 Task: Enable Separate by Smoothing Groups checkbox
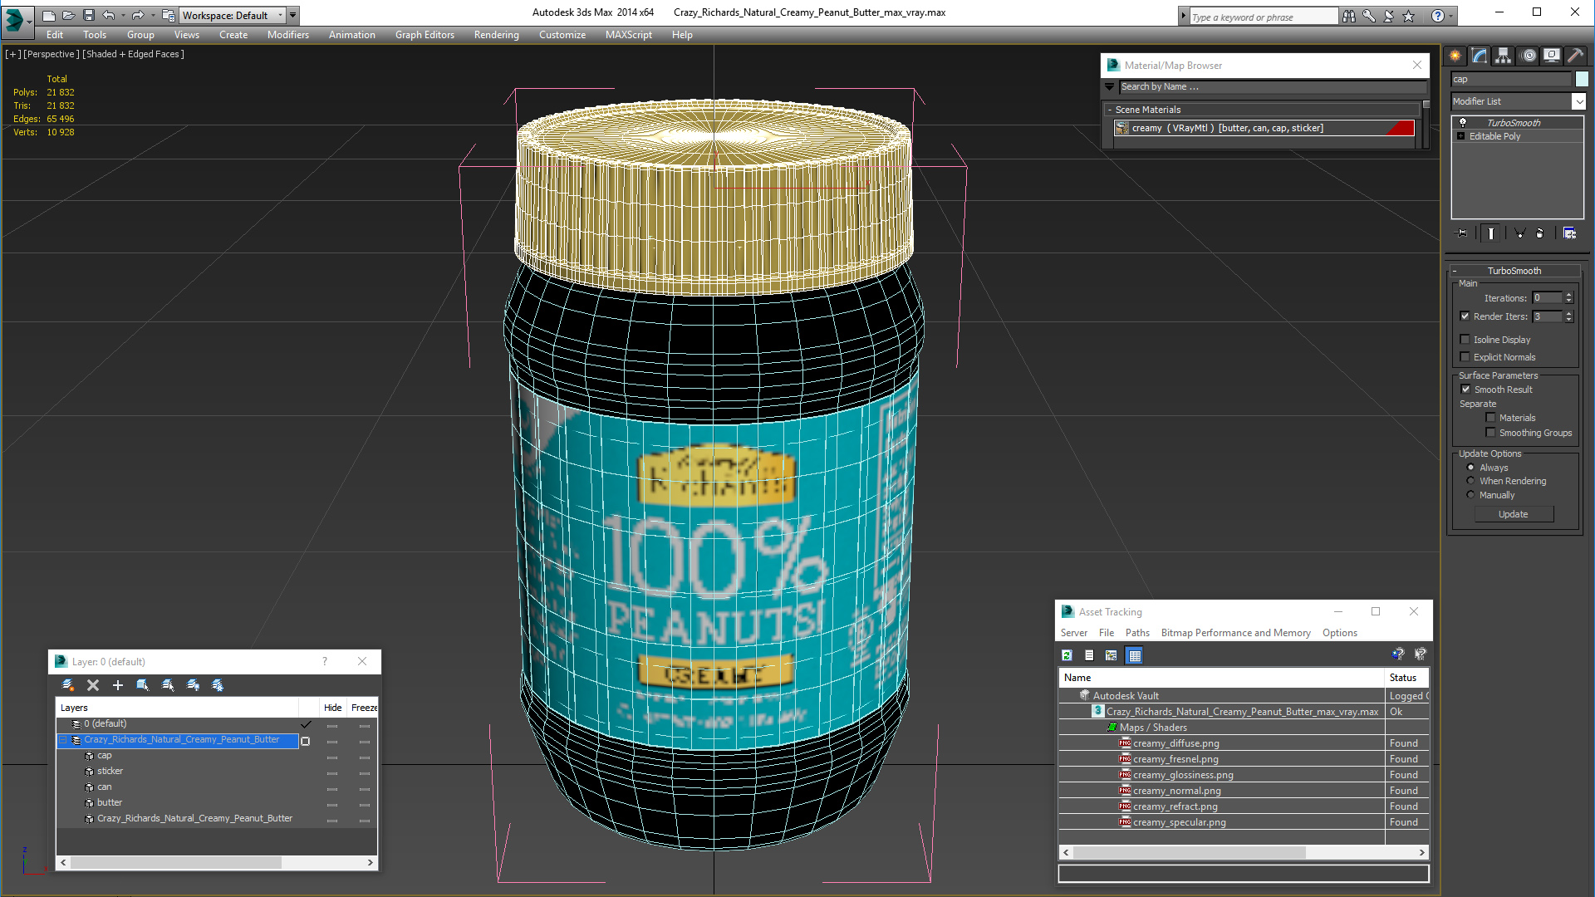pyautogui.click(x=1491, y=433)
